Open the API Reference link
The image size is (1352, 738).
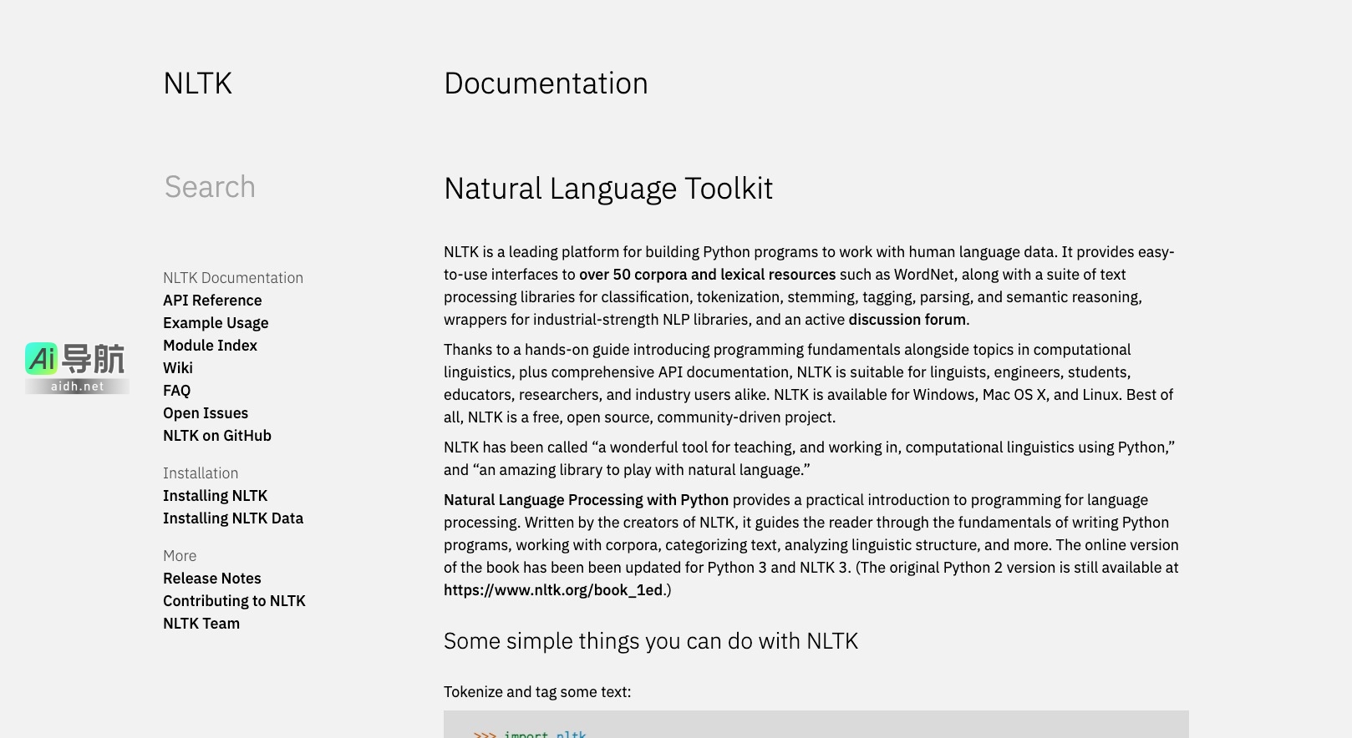[212, 301]
